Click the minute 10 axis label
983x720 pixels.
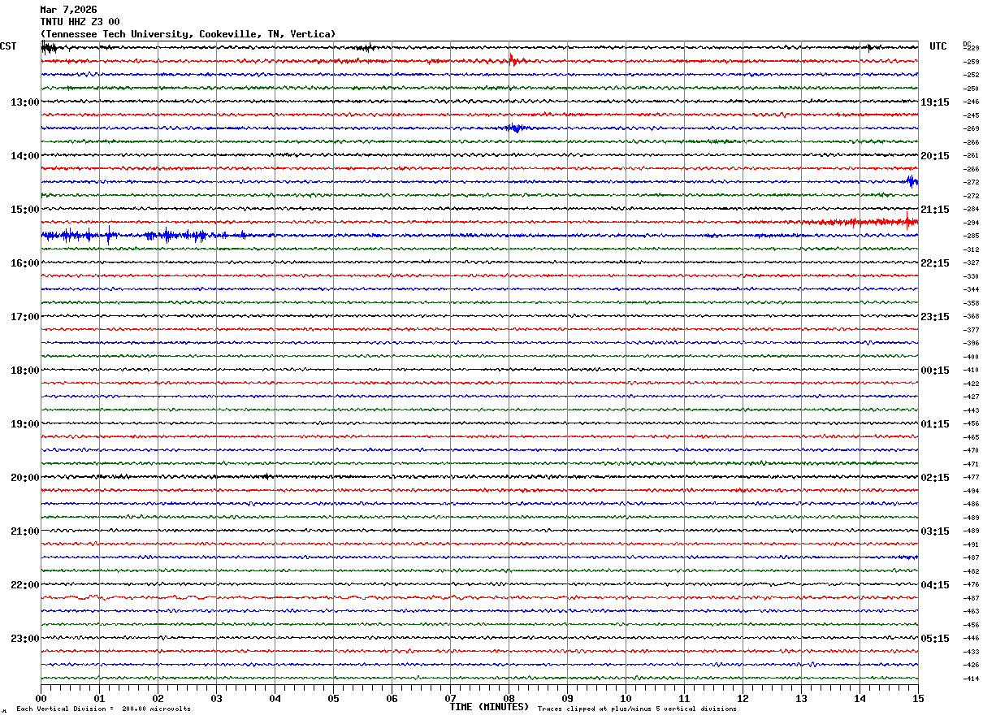(626, 698)
